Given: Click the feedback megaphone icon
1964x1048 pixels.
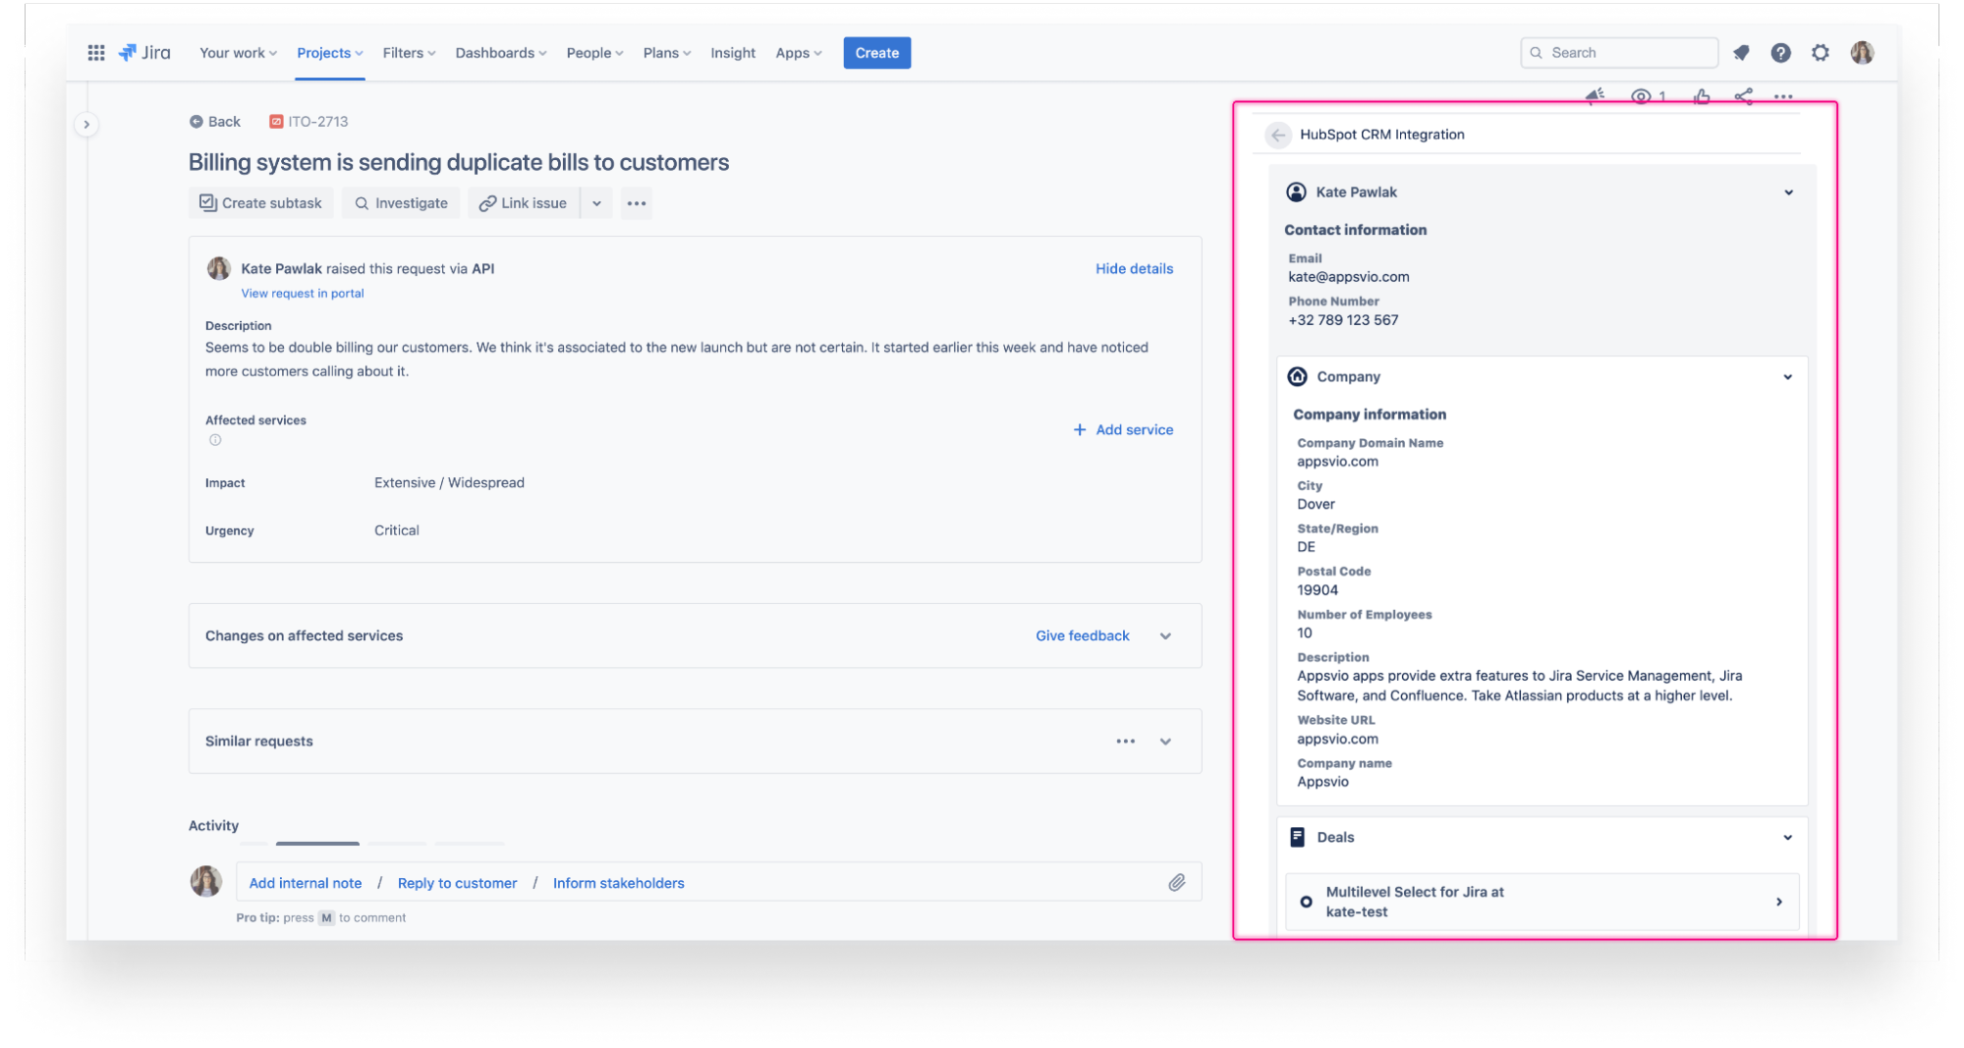Looking at the screenshot, I should tap(1595, 96).
